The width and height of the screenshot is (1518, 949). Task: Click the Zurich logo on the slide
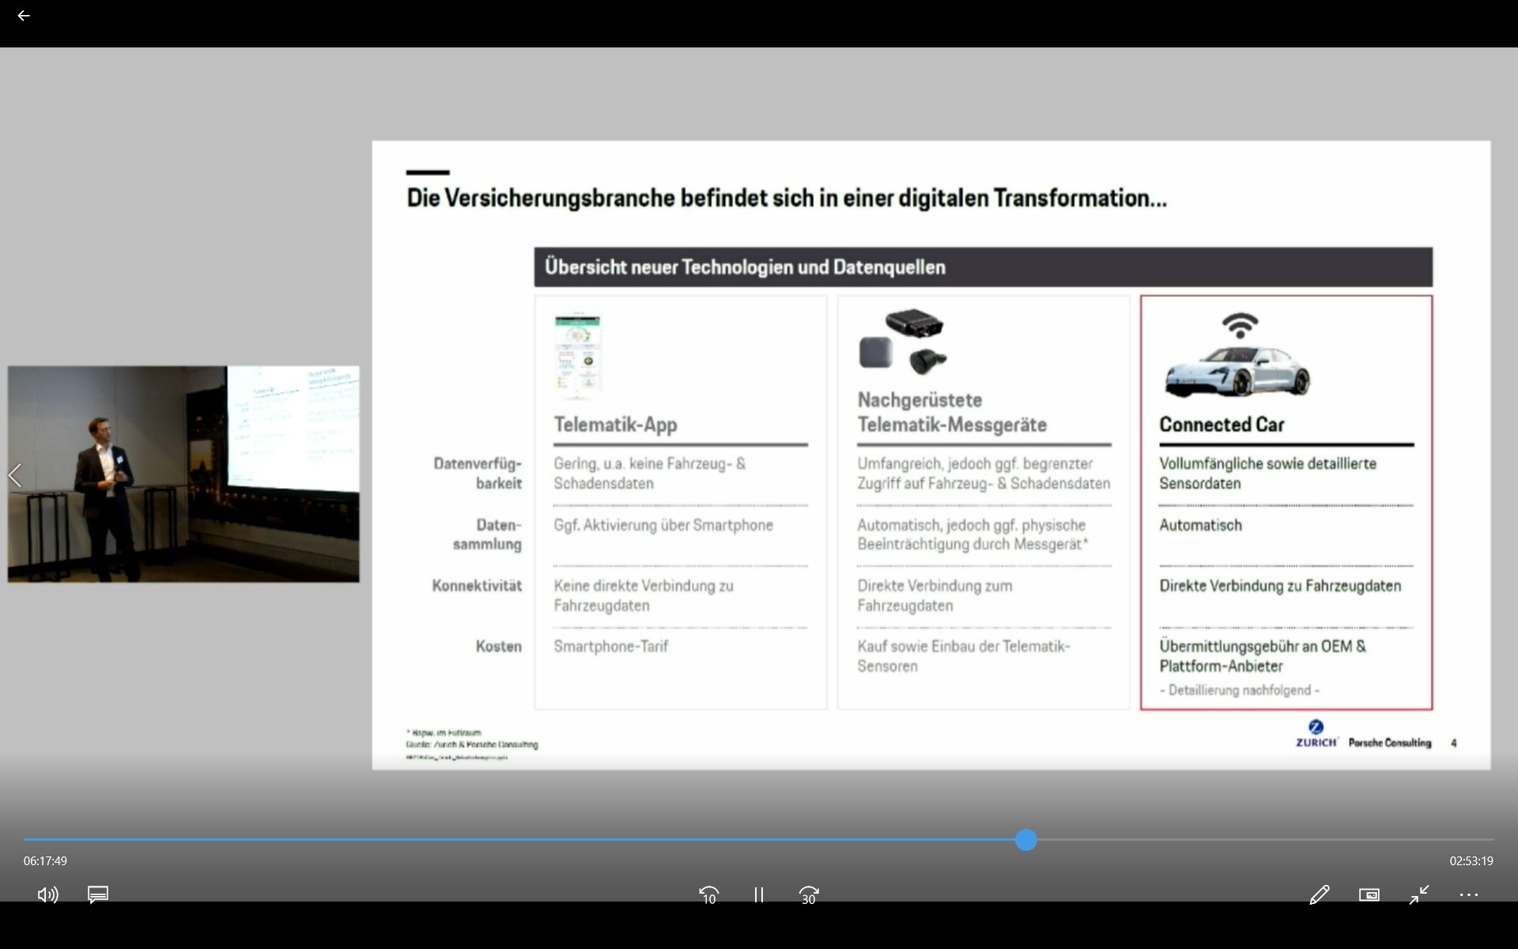pyautogui.click(x=1316, y=734)
